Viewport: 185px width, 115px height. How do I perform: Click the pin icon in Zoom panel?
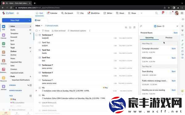141,26
